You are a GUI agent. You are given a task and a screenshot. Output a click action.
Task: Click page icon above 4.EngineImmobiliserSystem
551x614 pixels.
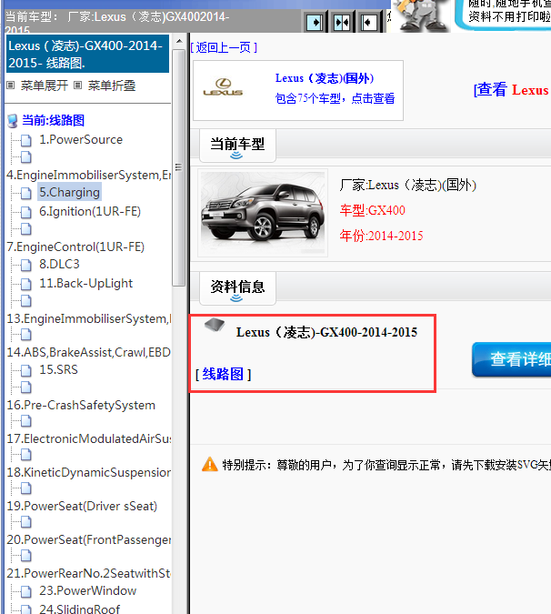pos(25,157)
